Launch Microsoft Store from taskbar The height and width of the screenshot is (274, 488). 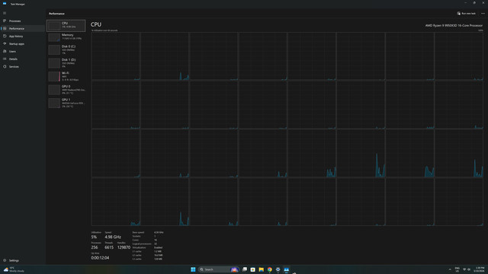point(252,269)
